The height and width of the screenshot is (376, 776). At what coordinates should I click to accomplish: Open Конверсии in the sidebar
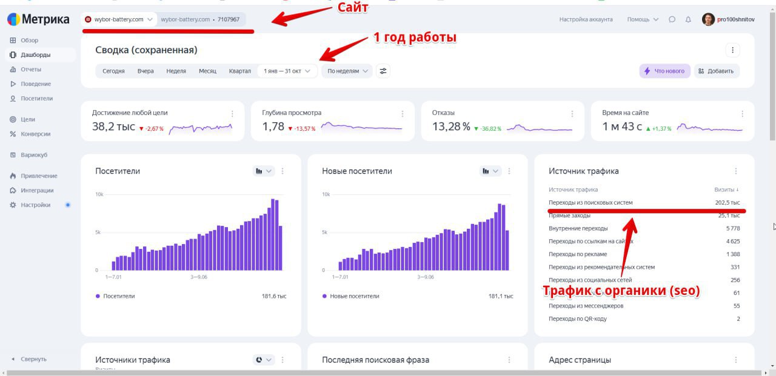coord(35,134)
